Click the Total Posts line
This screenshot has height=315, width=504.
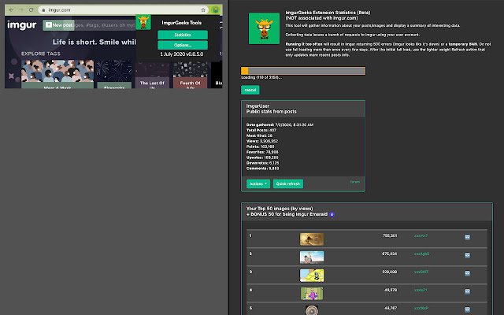(261, 130)
